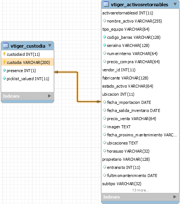Click the diamond icon next to picklist_valueid

pos(4,78)
